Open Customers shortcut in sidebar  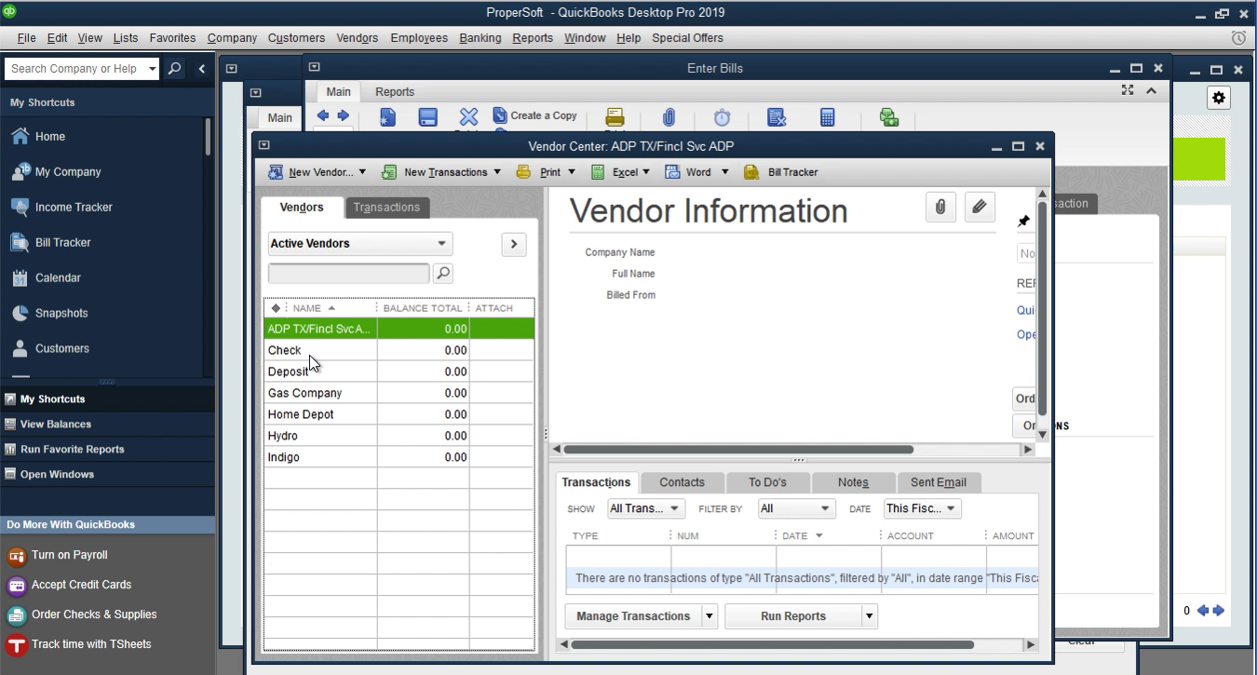[x=49, y=348]
